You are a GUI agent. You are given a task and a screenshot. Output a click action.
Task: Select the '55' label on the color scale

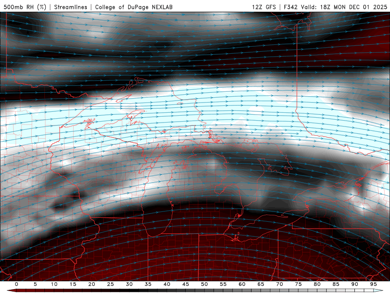[223, 284]
